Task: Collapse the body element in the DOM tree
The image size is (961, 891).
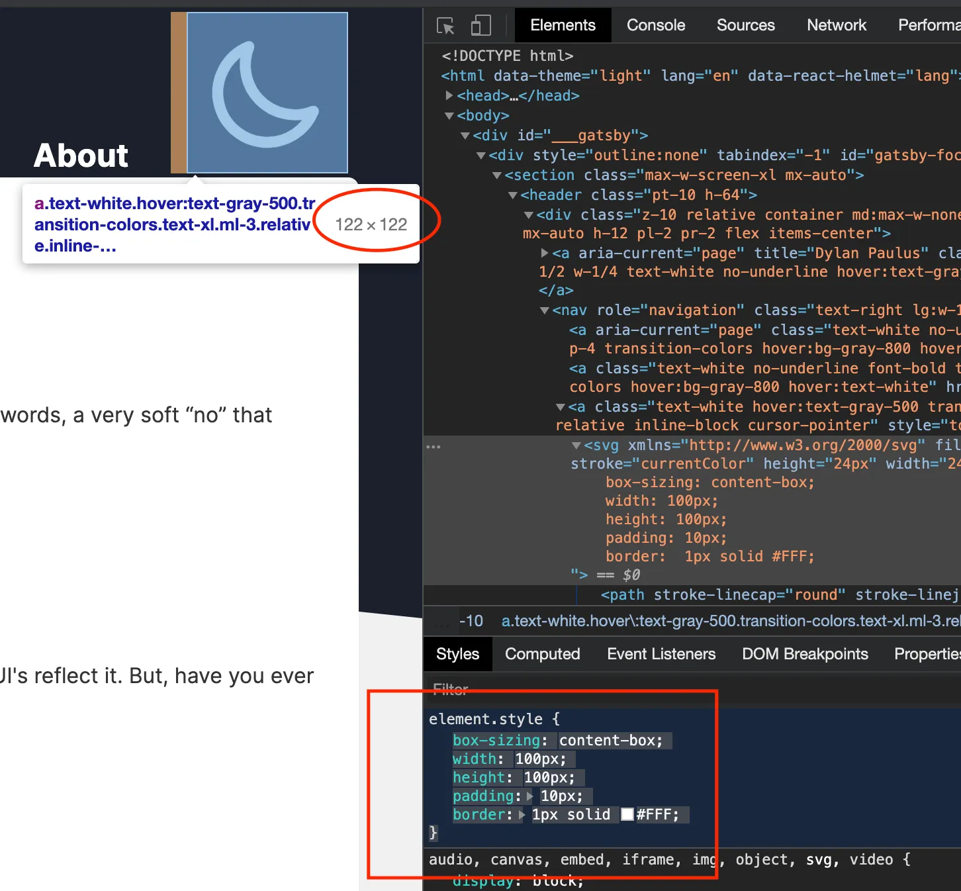Action: 449,115
